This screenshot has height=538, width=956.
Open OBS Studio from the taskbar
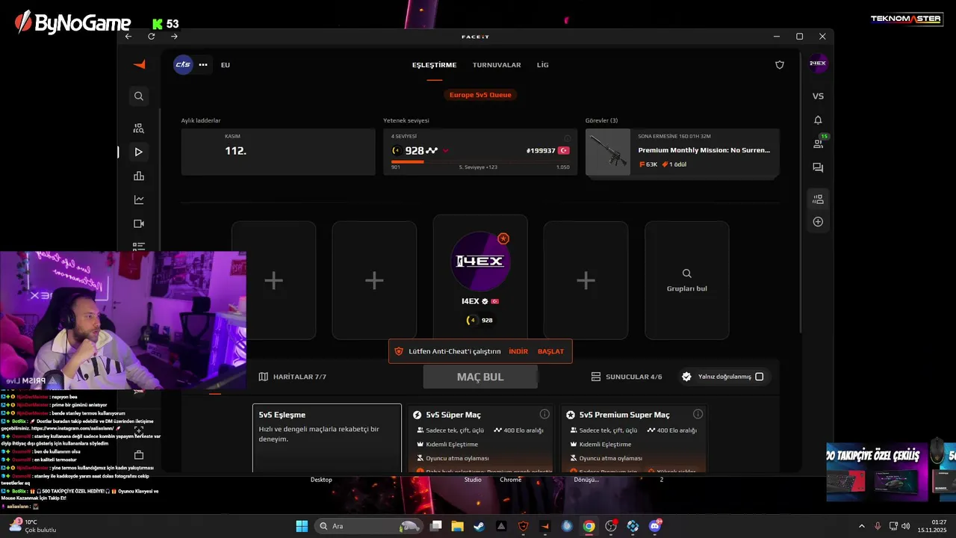tap(611, 526)
